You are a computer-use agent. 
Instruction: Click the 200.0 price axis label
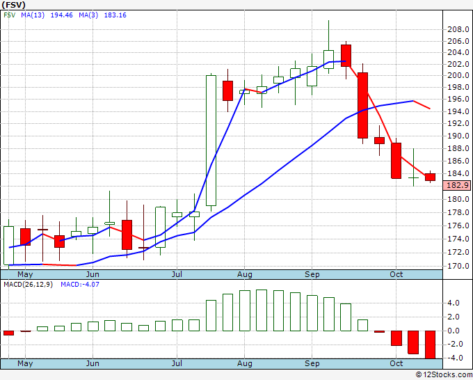[x=458, y=75]
